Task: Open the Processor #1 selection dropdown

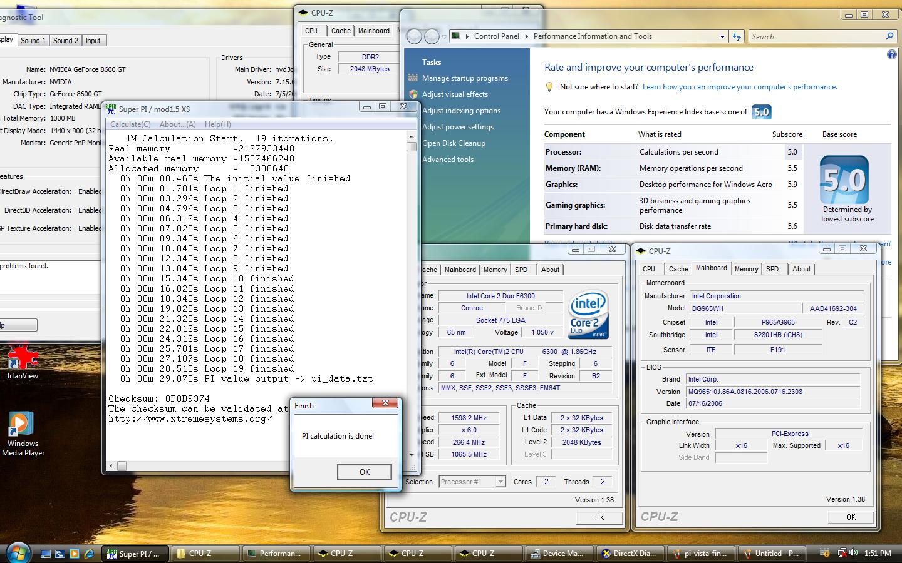Action: pos(500,482)
